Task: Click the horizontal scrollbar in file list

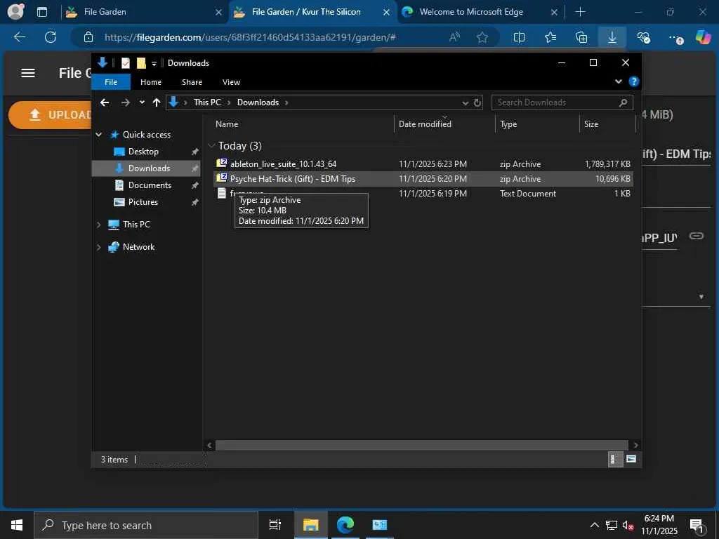Action: coord(421,445)
